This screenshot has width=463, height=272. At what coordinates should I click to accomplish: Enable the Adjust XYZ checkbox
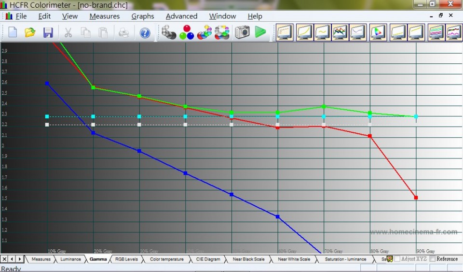(x=397, y=259)
